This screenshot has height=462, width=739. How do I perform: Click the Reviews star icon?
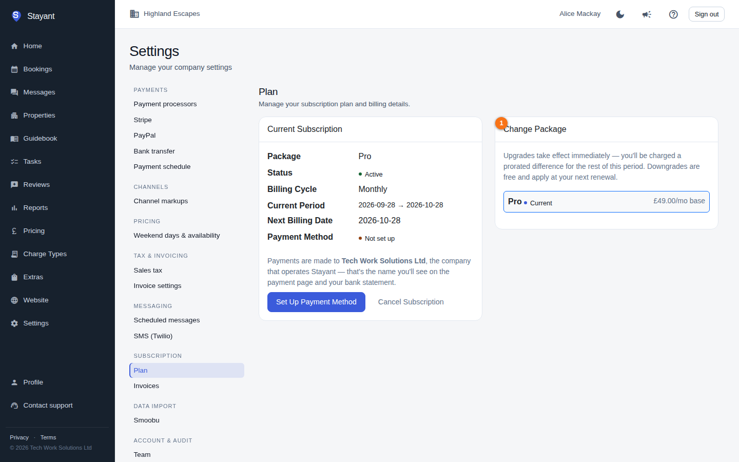(14, 185)
